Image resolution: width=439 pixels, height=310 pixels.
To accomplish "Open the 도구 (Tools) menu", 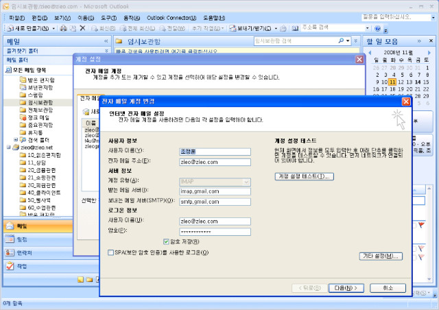I will coord(108,18).
